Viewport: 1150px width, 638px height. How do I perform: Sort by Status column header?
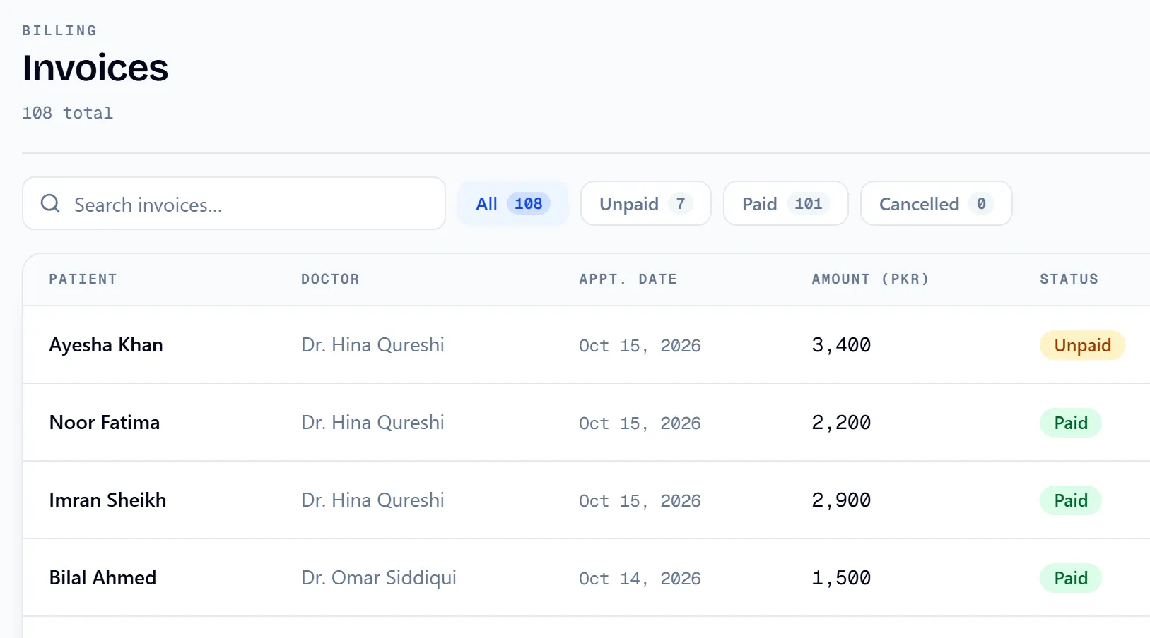click(1069, 279)
